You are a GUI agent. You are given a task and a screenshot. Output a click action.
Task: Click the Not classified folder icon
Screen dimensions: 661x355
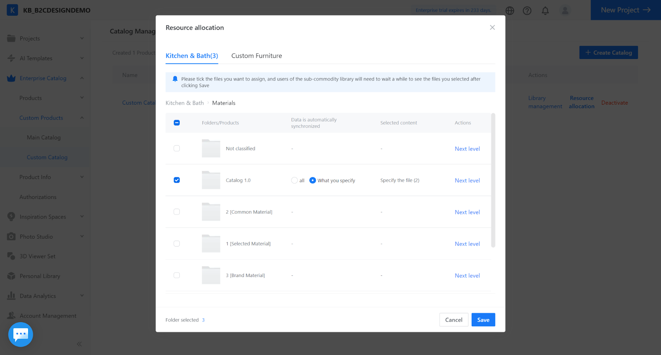(x=211, y=148)
